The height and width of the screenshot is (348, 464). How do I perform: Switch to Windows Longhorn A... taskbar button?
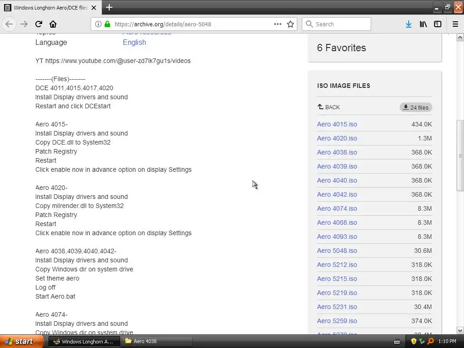click(84, 342)
